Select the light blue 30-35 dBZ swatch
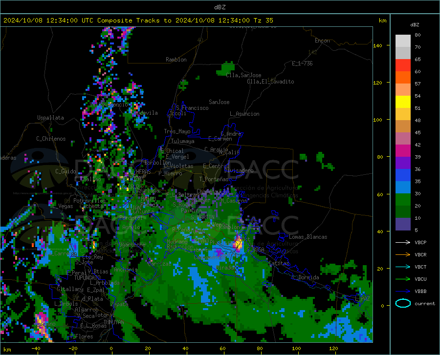Image resolution: width=440 pixels, height=355 pixels. point(403,188)
